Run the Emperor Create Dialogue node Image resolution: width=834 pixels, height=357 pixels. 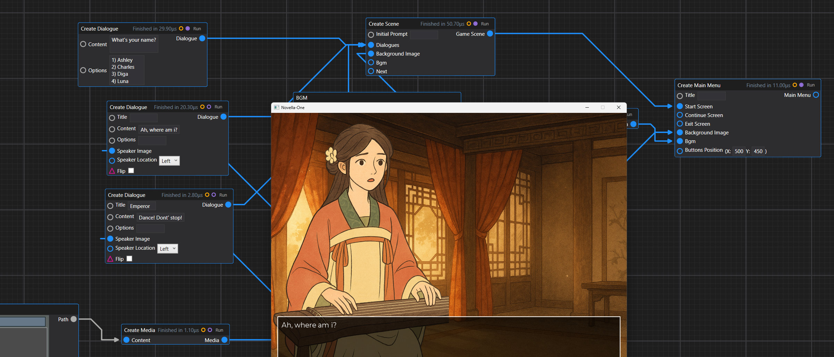[x=223, y=195]
